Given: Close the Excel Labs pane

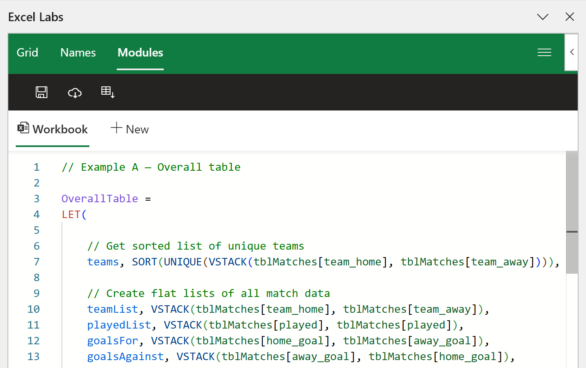Looking at the screenshot, I should tap(569, 17).
